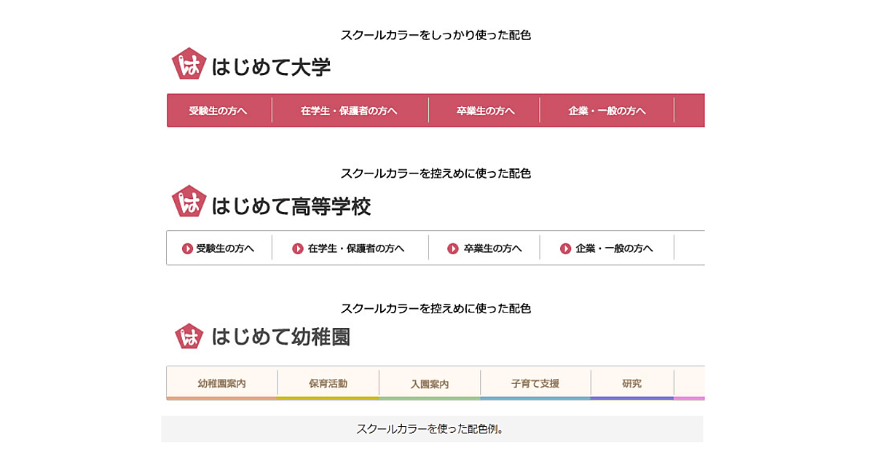The width and height of the screenshot is (874, 459).
Task: Select 在学生・保護者の方へ in the red bar
Action: click(x=349, y=111)
